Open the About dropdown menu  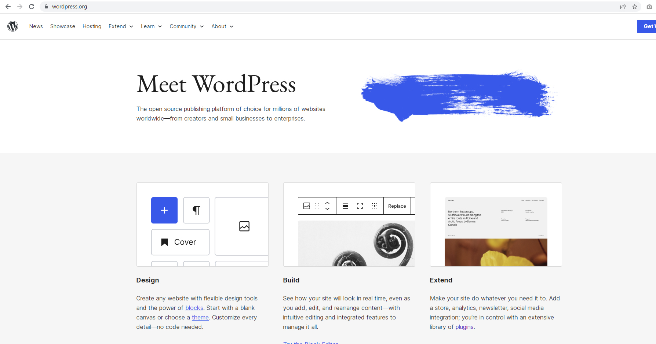click(222, 26)
